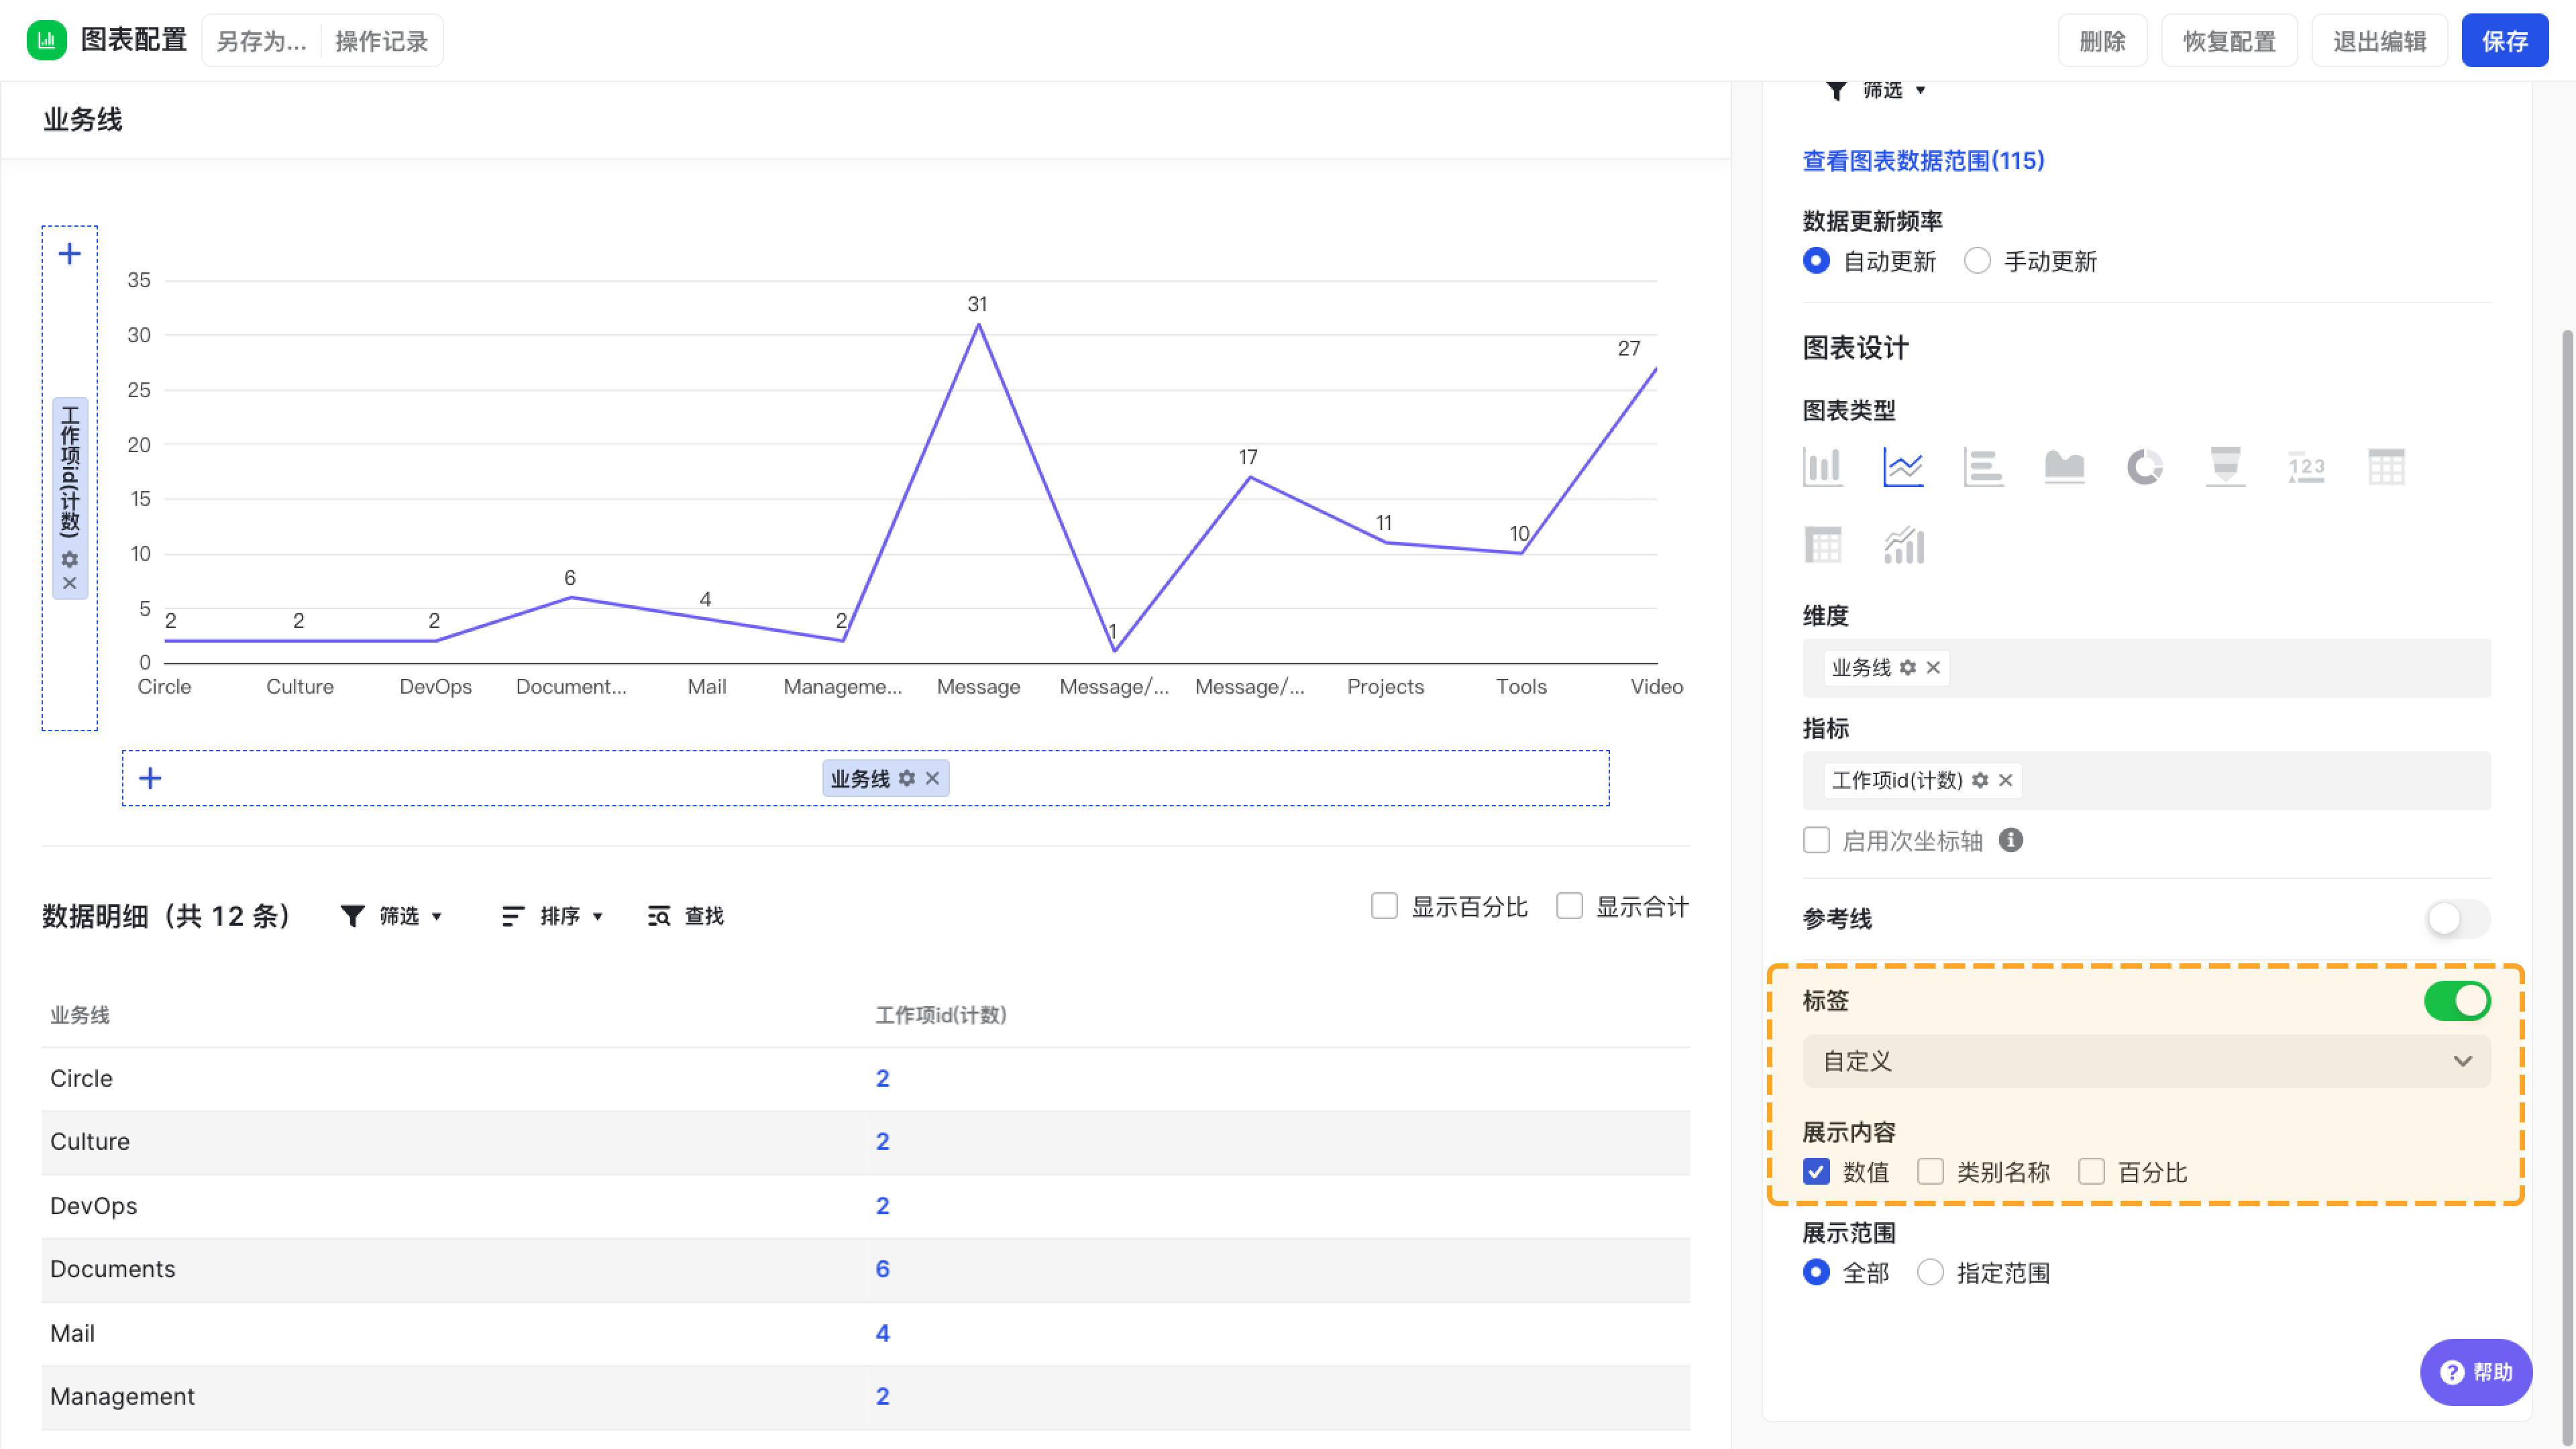Viewport: 2576px width, 1449px height.
Task: Expand the 排序 sort dropdown
Action: point(552,916)
